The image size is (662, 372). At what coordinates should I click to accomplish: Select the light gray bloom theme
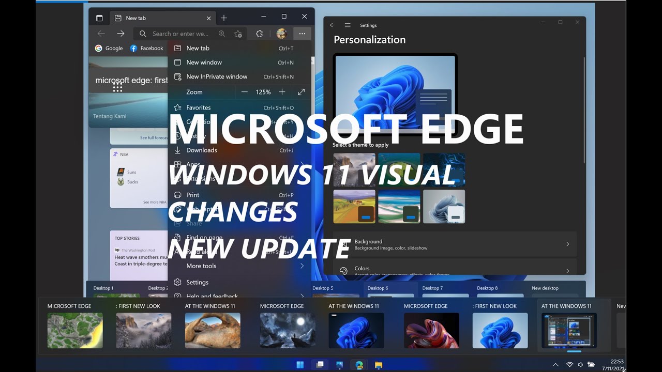444,207
